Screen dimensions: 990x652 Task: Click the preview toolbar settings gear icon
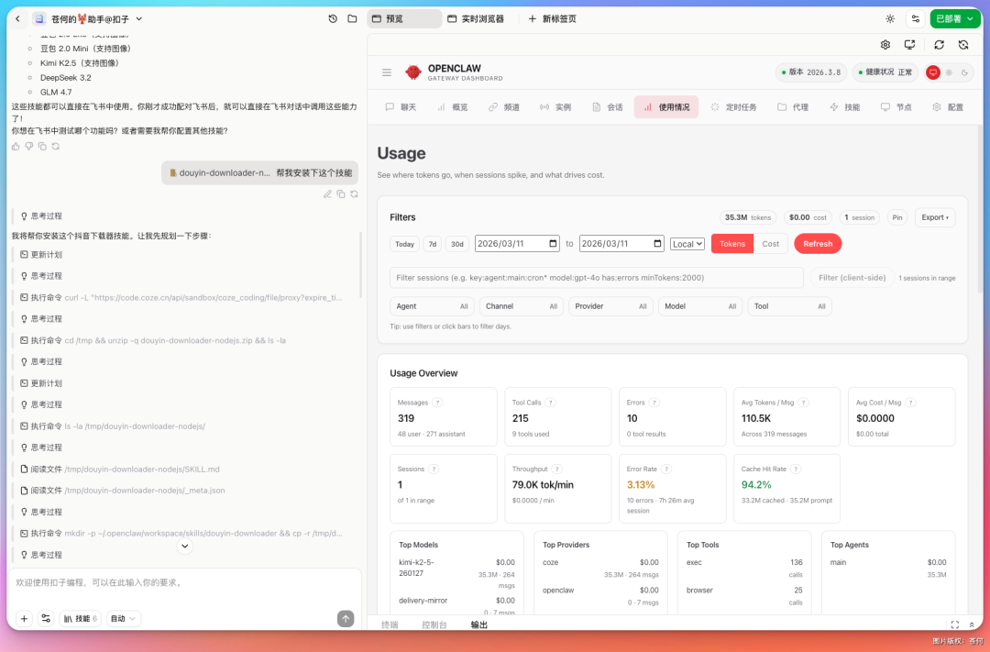coord(885,44)
